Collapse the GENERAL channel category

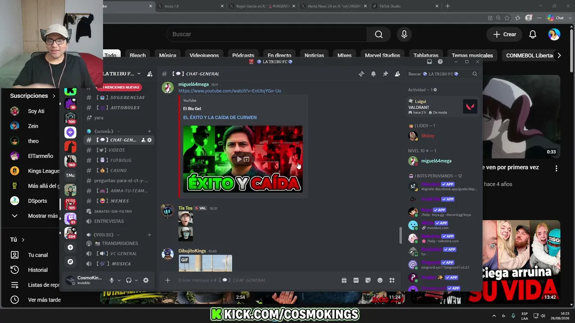pyautogui.click(x=104, y=131)
